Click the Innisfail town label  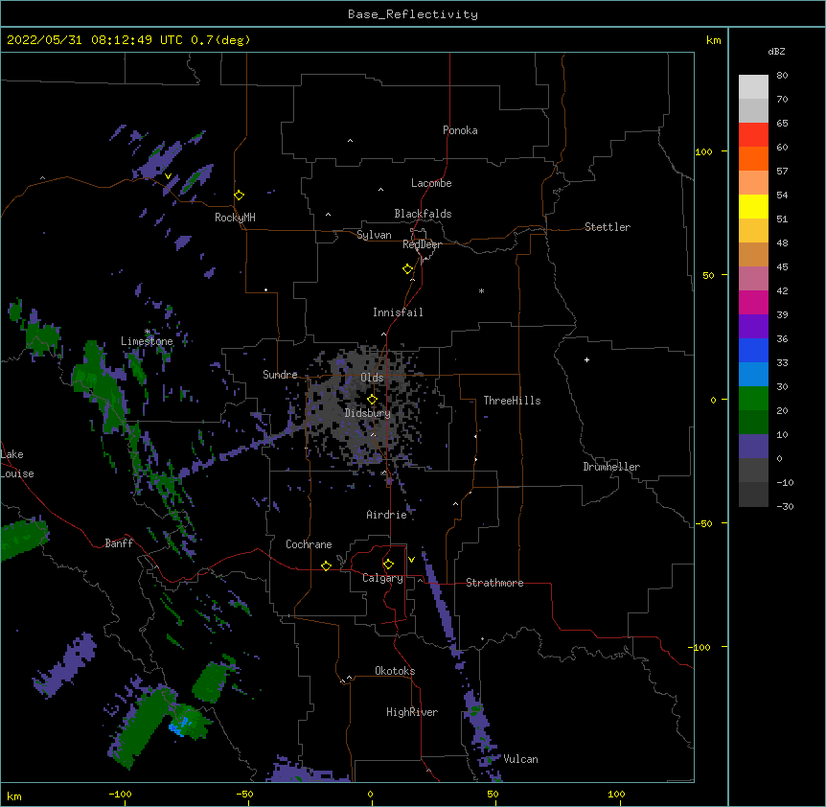398,312
